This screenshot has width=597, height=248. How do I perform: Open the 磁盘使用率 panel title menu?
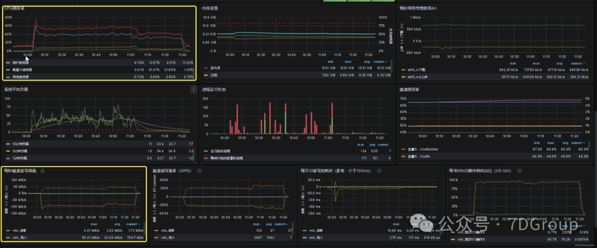tap(409, 89)
